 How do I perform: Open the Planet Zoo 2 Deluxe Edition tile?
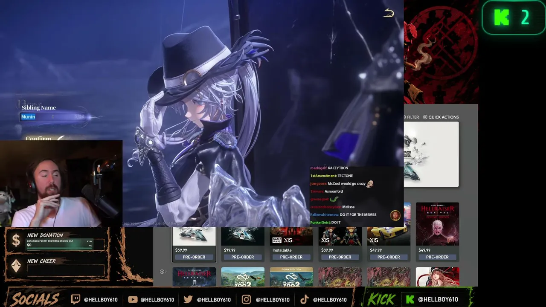coord(291,277)
